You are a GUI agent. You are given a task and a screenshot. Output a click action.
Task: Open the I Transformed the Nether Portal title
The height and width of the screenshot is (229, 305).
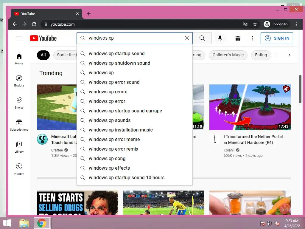click(x=253, y=140)
